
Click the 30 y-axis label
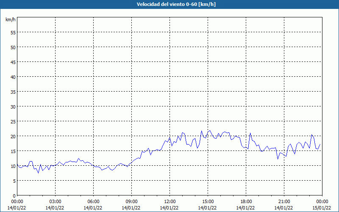(x=13, y=107)
